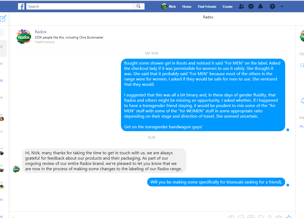
Task: Click the Facebook logo icon
Action: [x=21, y=6]
